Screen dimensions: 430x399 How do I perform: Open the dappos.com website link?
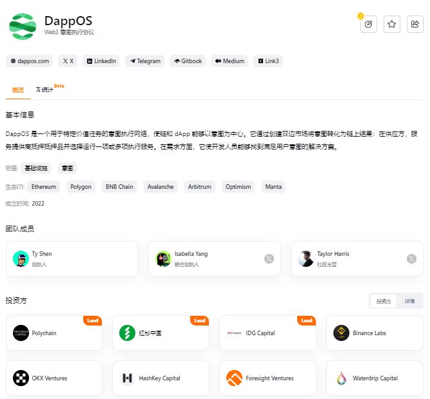pos(30,61)
